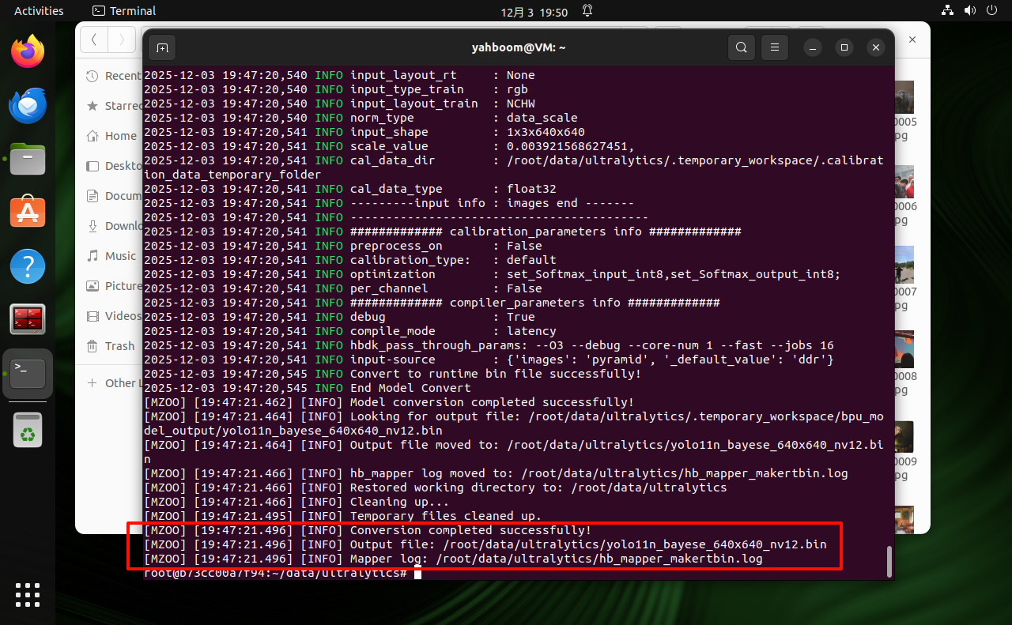Open the terminal hamburger menu
Screen dimensions: 1012x625
point(775,47)
